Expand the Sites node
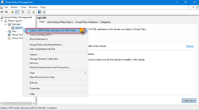The height and width of the screenshot is (110, 199). click(6, 31)
